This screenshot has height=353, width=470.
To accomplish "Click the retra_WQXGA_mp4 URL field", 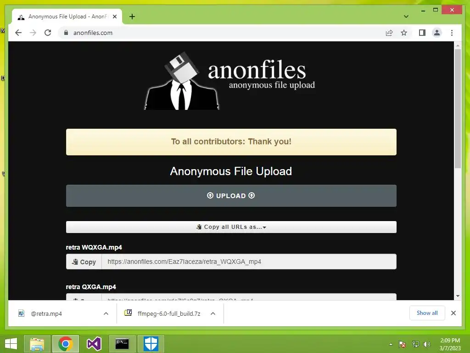I will pos(249,262).
